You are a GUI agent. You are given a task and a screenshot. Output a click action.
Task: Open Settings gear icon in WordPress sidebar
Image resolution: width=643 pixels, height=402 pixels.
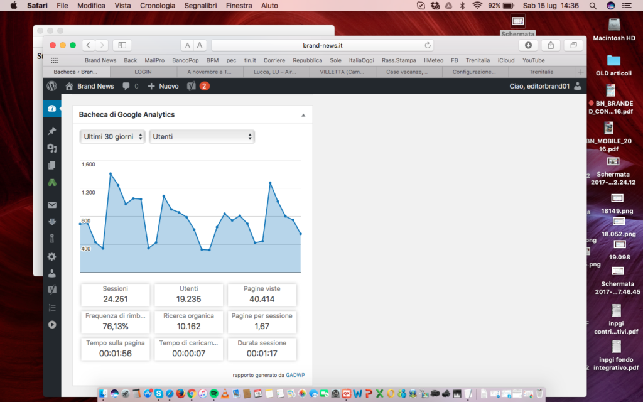tap(51, 256)
